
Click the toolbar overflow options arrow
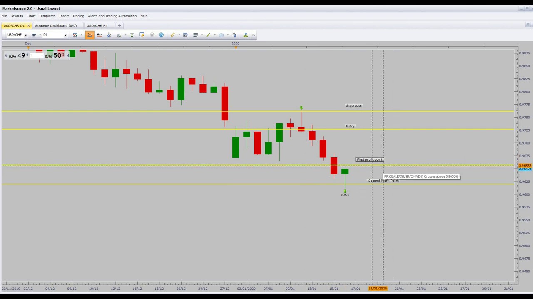pyautogui.click(x=254, y=35)
